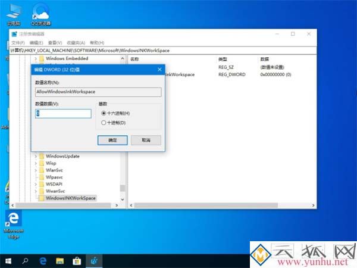Click the WlanSvc folder icon
357x268 pixels.
point(42,170)
